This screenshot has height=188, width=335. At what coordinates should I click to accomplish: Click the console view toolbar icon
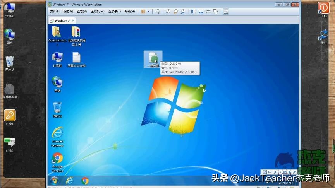click(x=226, y=12)
